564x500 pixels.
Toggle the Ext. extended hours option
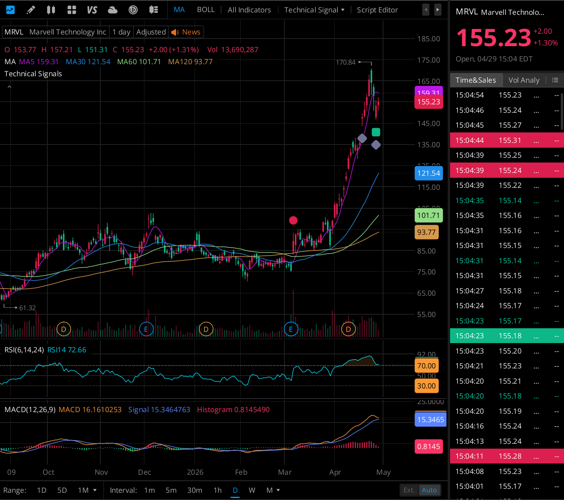[x=409, y=490]
